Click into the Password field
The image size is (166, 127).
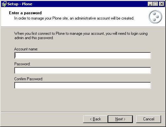83,70
